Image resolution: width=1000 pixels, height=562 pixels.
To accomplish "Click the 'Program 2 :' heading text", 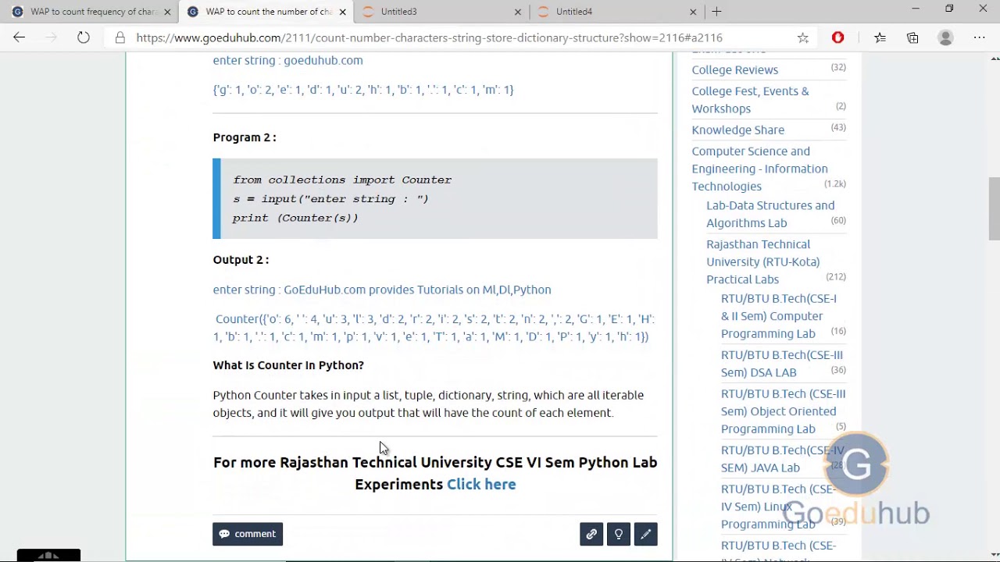I will [x=245, y=137].
